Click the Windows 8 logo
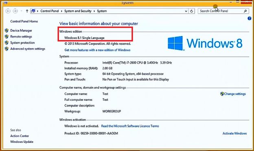Image resolution: width=254 pixels, height=151 pixels. (205, 43)
